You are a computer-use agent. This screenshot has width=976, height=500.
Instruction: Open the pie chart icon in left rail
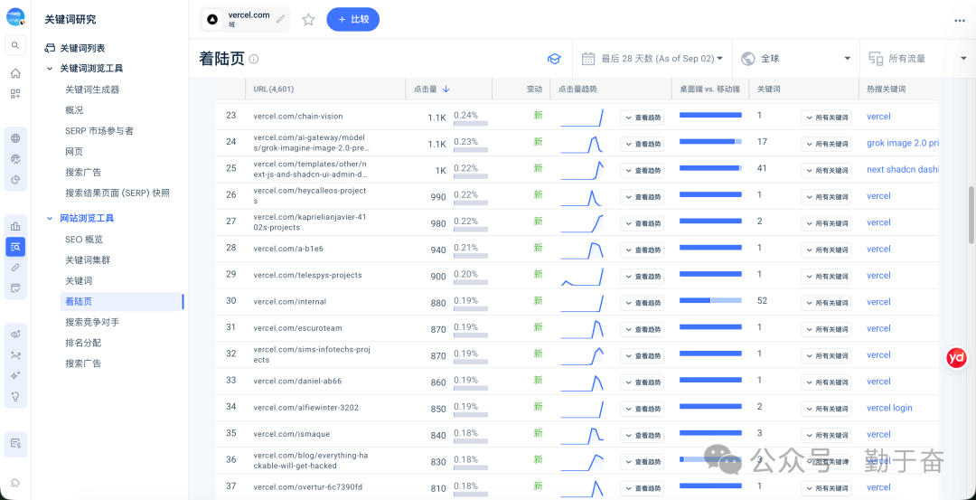pos(15,181)
